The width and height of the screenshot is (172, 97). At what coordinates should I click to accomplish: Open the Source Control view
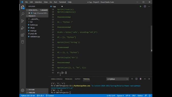(x=23, y=21)
